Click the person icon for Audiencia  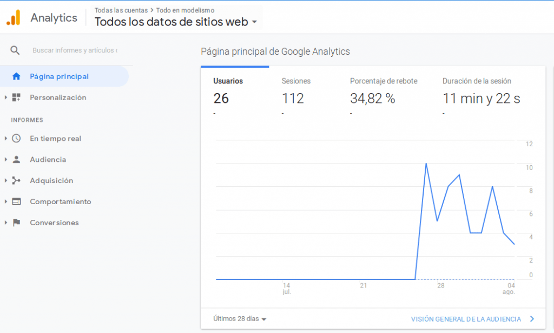[16, 159]
